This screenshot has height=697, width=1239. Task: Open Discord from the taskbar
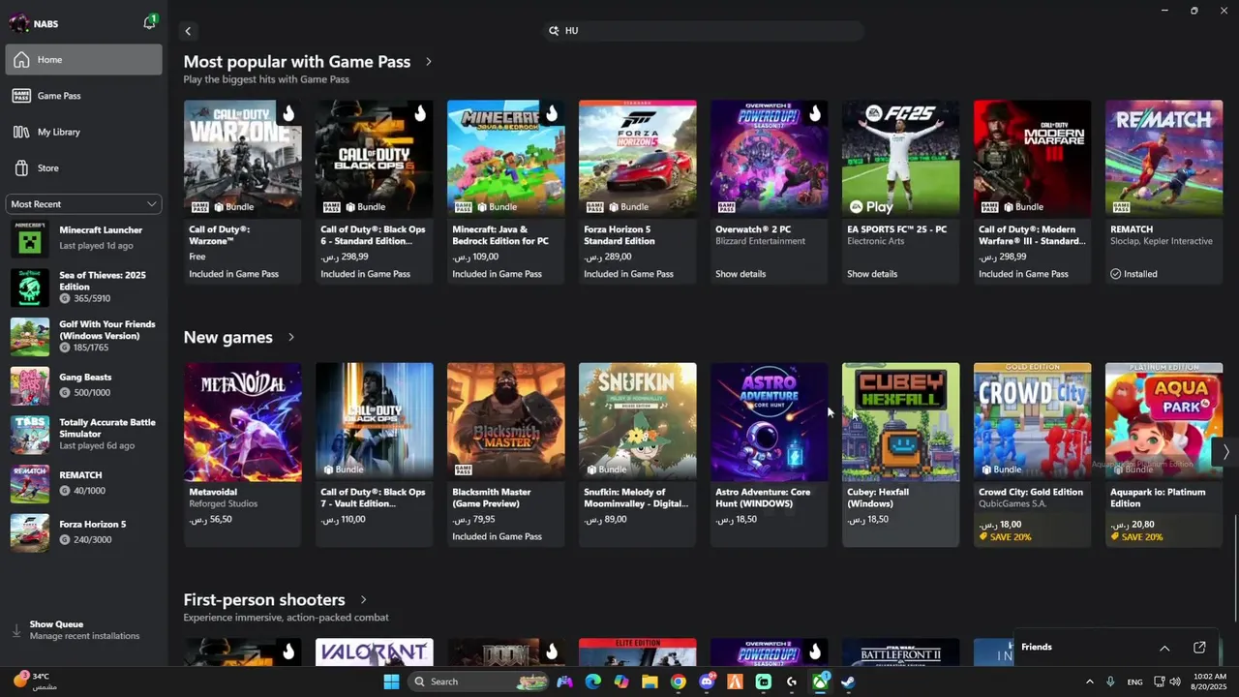tap(707, 682)
